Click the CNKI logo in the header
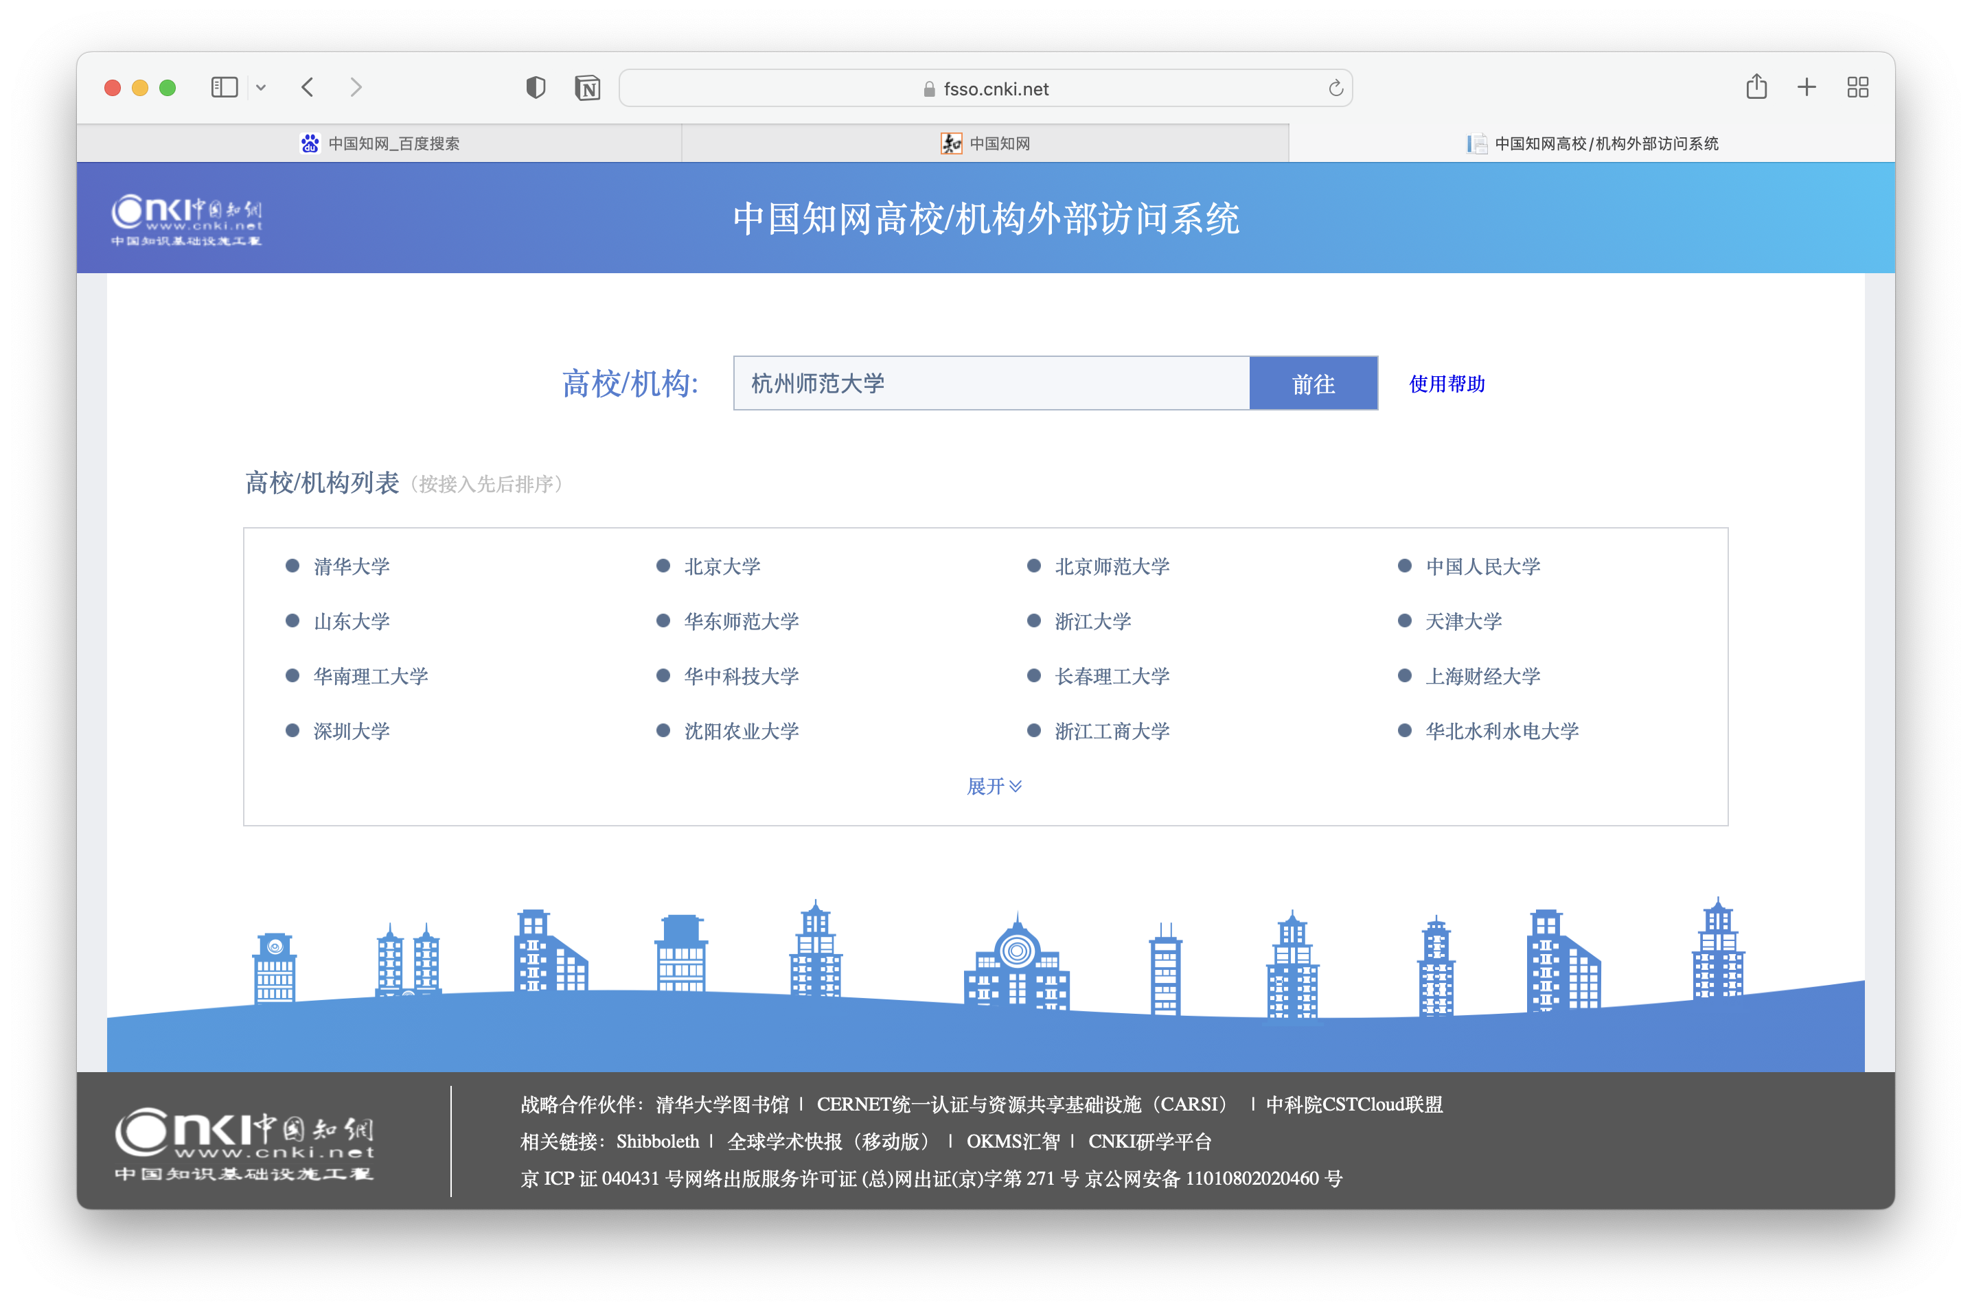Screen dimensions: 1972x1311 (187, 219)
